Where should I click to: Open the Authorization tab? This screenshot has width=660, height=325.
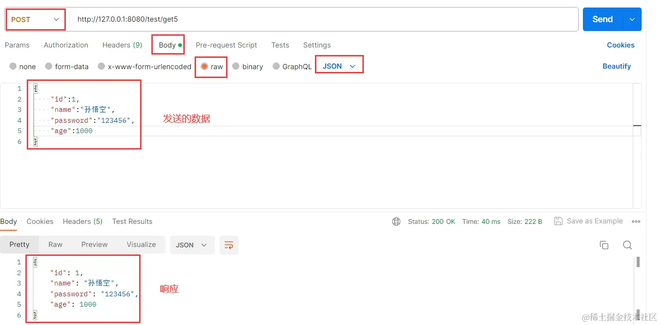click(66, 45)
